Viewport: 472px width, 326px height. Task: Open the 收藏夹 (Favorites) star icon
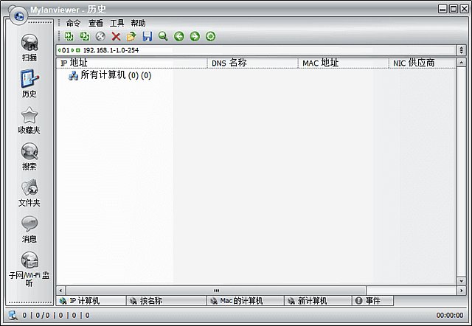pos(29,115)
